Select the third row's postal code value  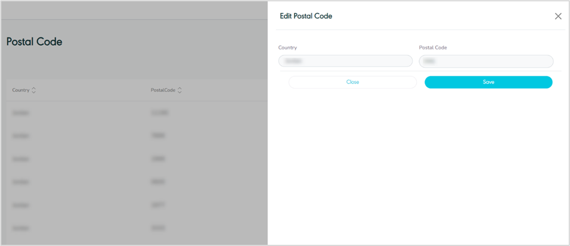coord(158,159)
